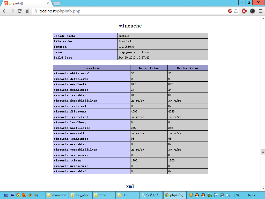The height and width of the screenshot is (199, 265).
Task: Open a new browser tab
Action: coord(57,3)
